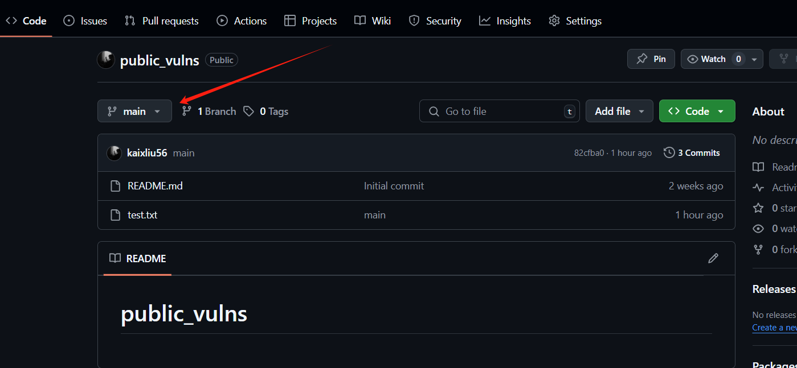797x368 pixels.
Task: Expand the Watch dropdown arrow
Action: tap(754, 59)
